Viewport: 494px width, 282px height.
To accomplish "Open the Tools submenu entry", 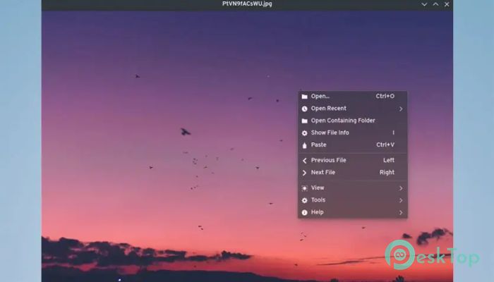I will point(353,200).
